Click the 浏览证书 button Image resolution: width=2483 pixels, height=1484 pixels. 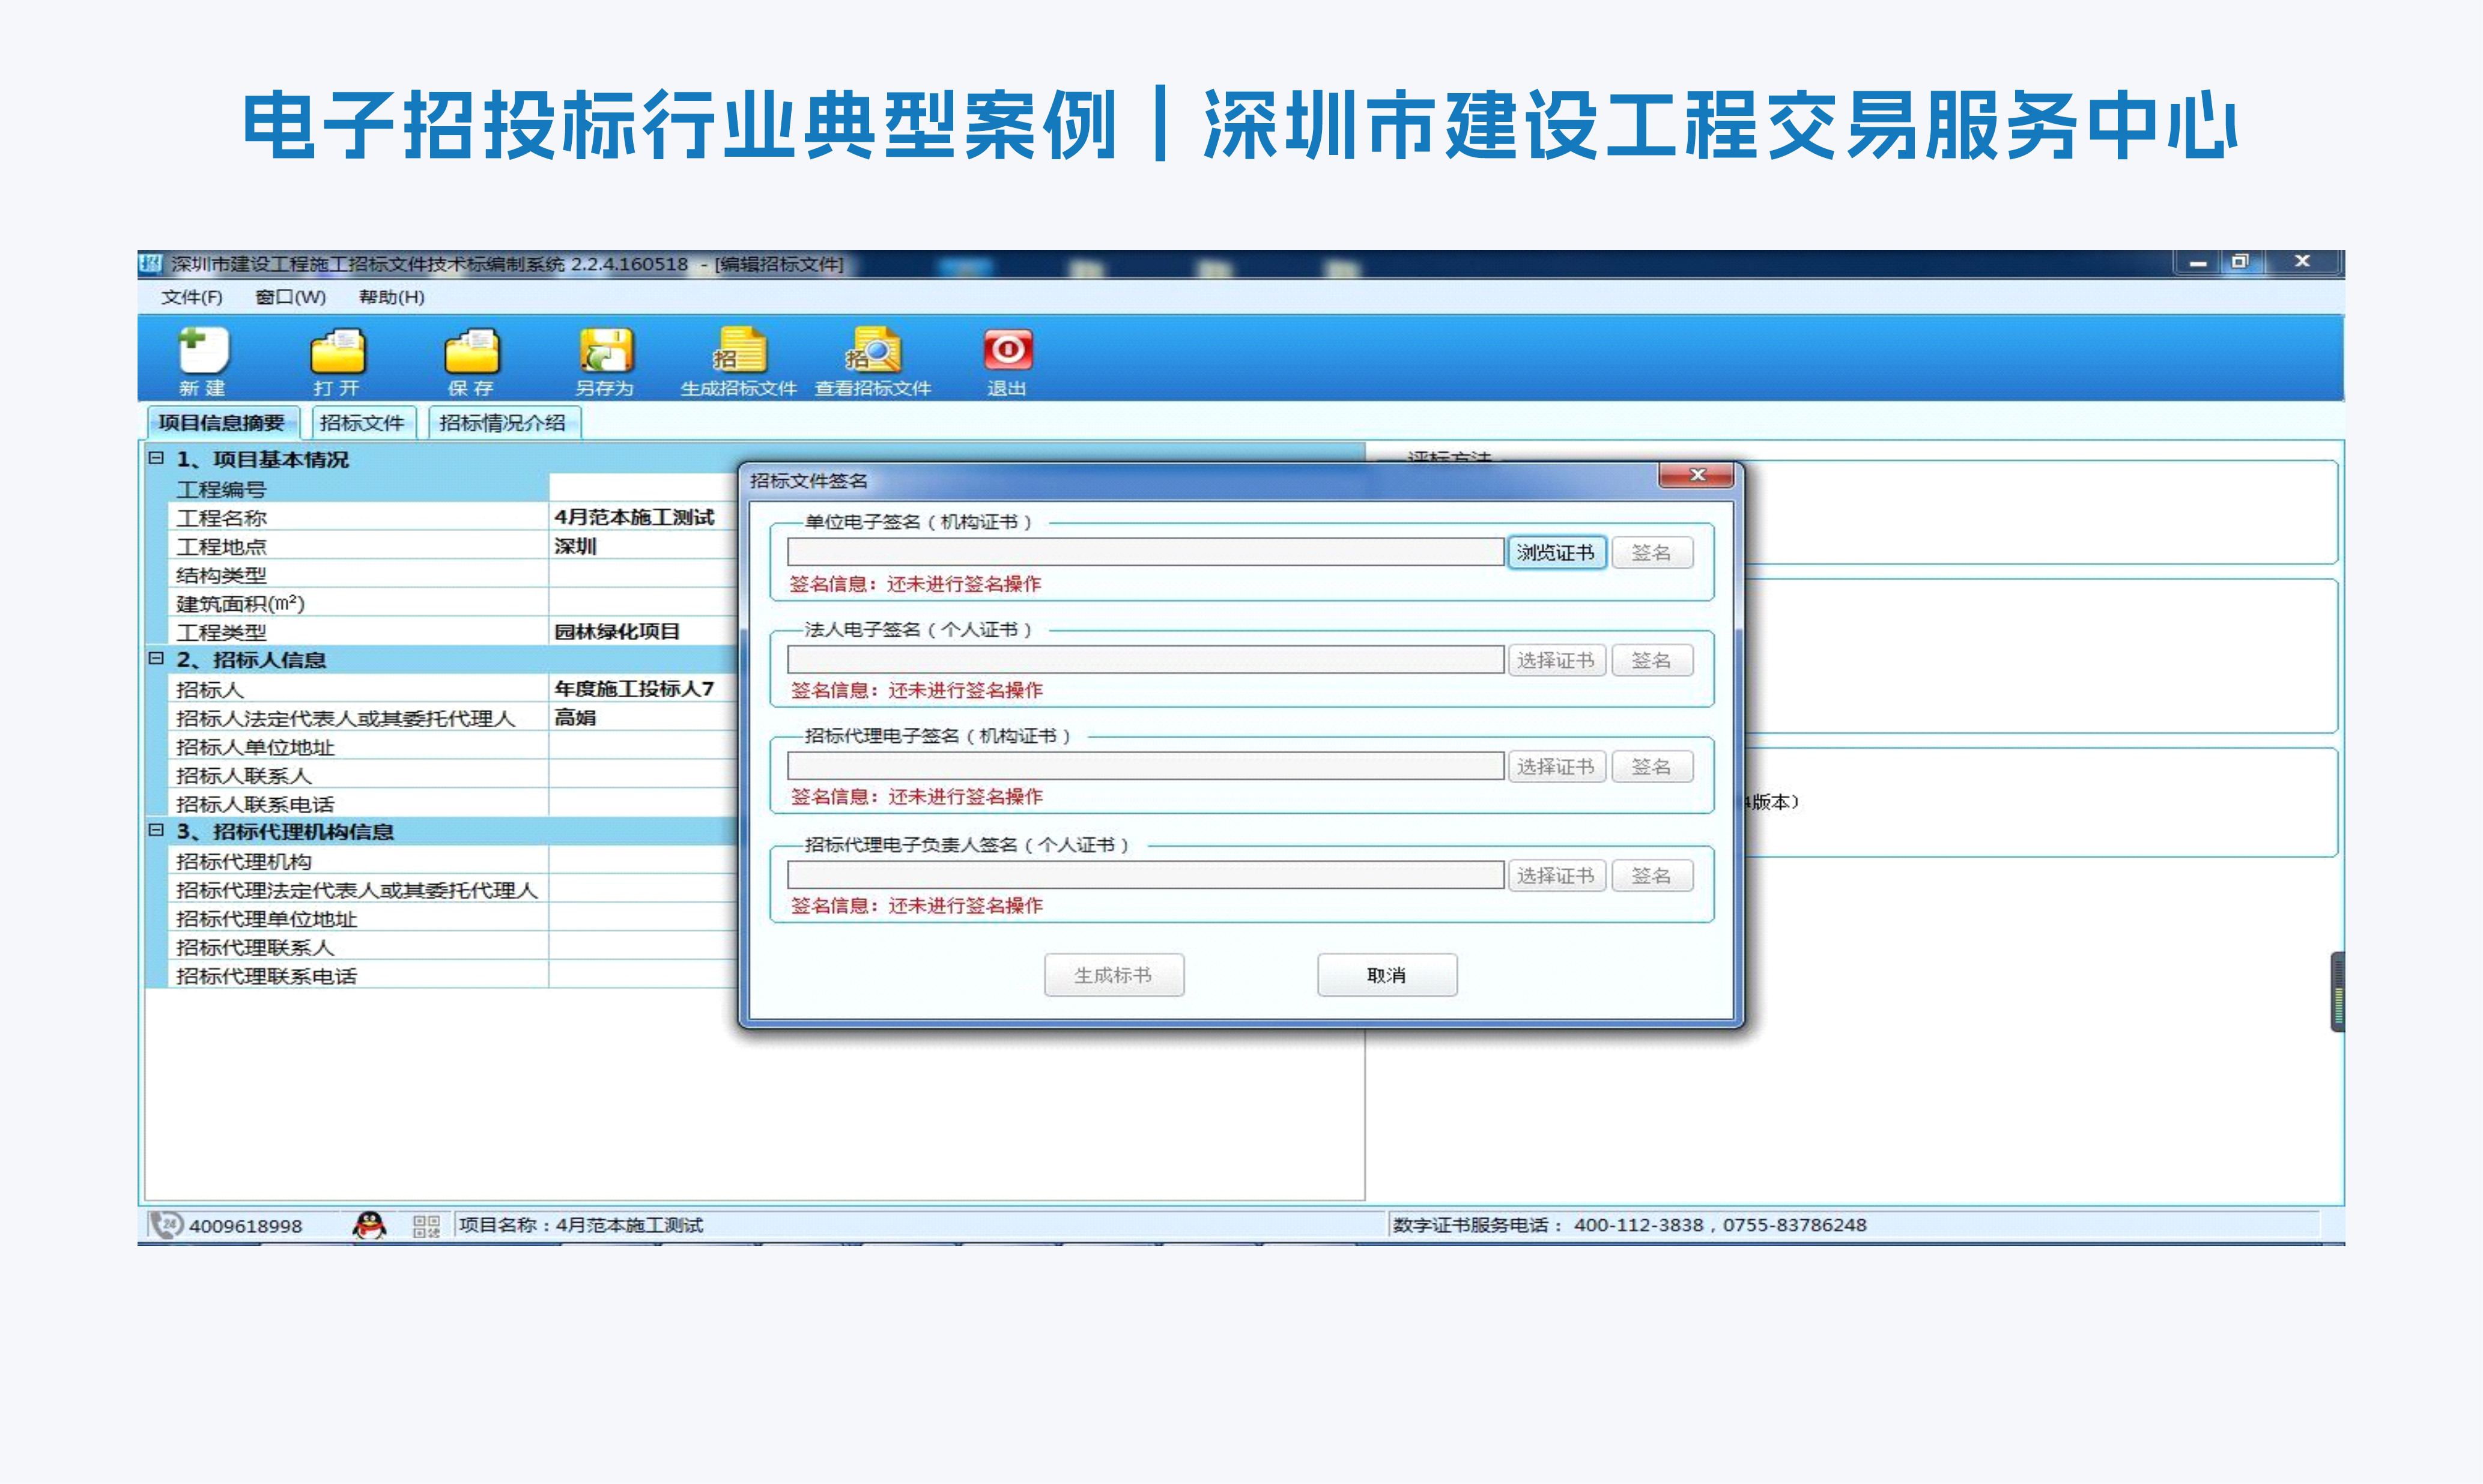[x=1555, y=553]
